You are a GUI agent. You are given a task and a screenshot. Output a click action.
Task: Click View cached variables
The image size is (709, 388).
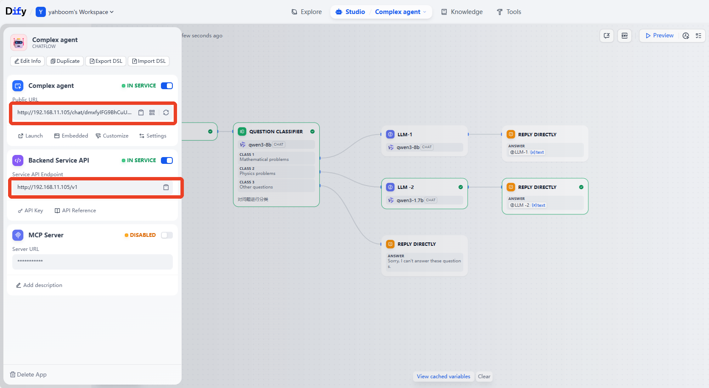[443, 377]
